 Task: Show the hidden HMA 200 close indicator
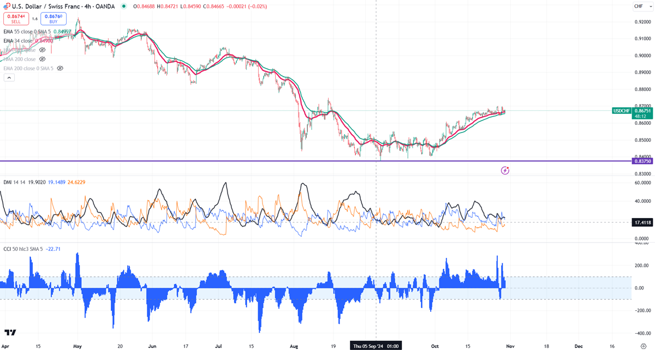coord(42,59)
